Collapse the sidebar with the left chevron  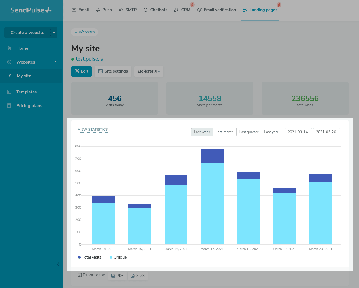pyautogui.click(x=58, y=264)
